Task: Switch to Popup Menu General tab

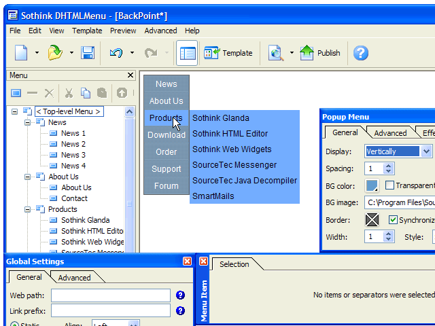Action: click(345, 133)
